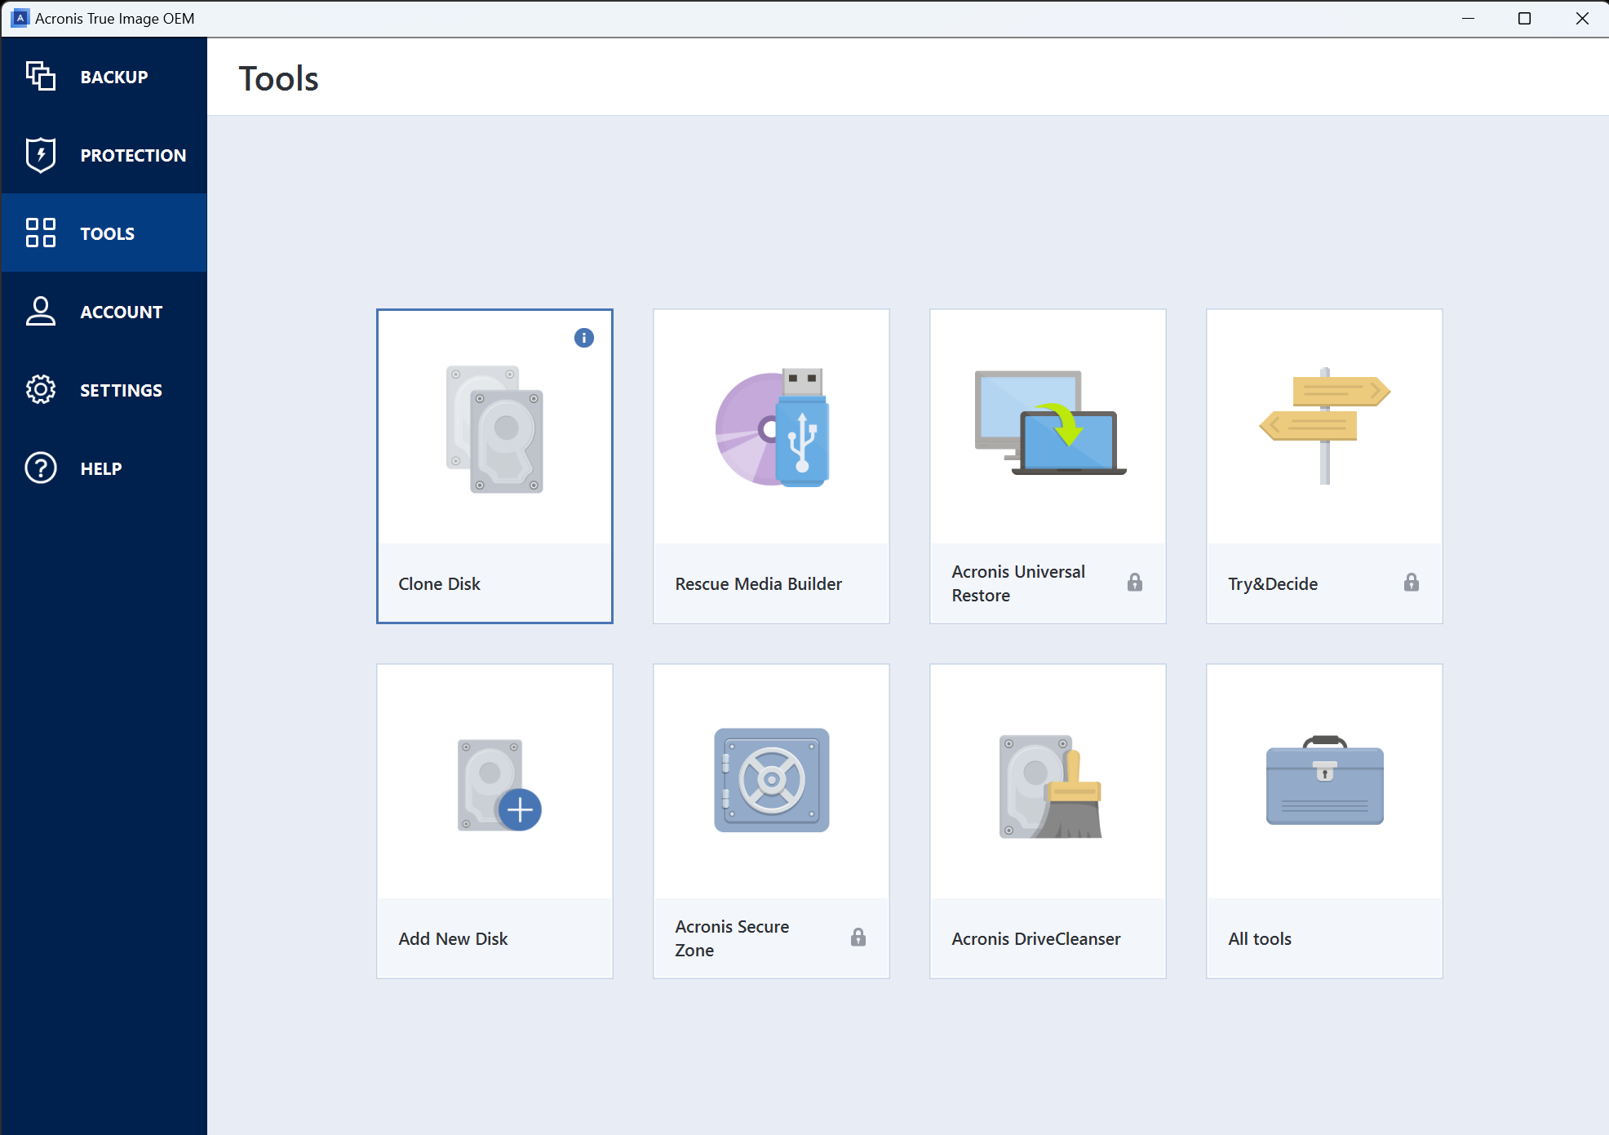This screenshot has height=1135, width=1609.
Task: Open Rescue Media Builder label
Action: coord(758,583)
